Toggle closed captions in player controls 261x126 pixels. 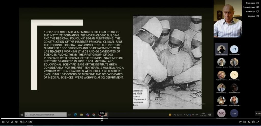244,122
